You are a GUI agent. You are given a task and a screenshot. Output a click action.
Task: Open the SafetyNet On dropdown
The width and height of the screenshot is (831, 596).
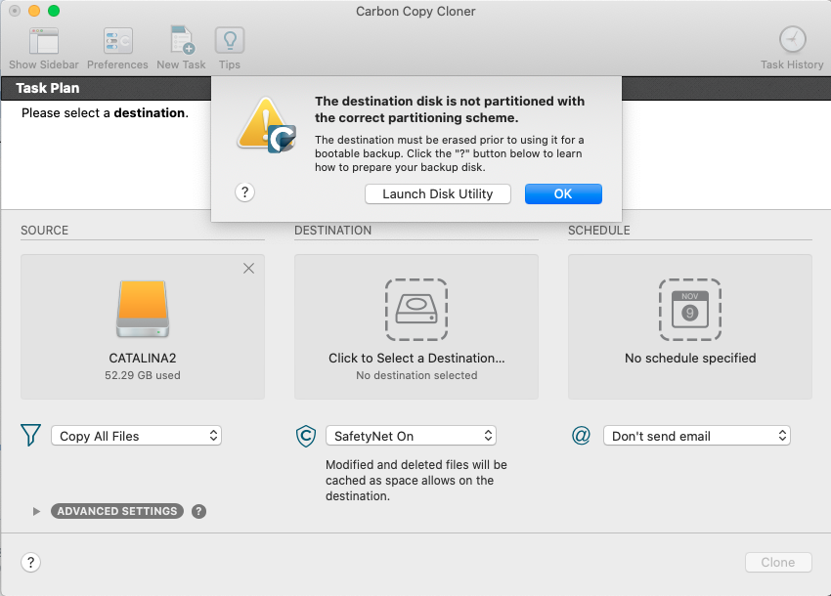tap(411, 436)
